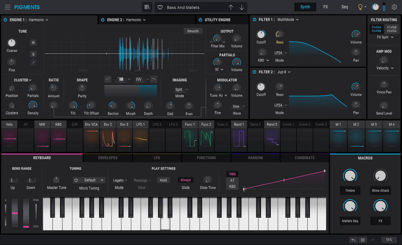Click the undo arrow icon in the status bar
This screenshot has width=402, height=245.
pyautogui.click(x=353, y=240)
